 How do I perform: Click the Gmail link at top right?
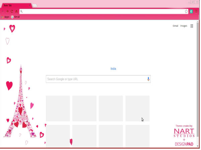pyautogui.click(x=175, y=26)
